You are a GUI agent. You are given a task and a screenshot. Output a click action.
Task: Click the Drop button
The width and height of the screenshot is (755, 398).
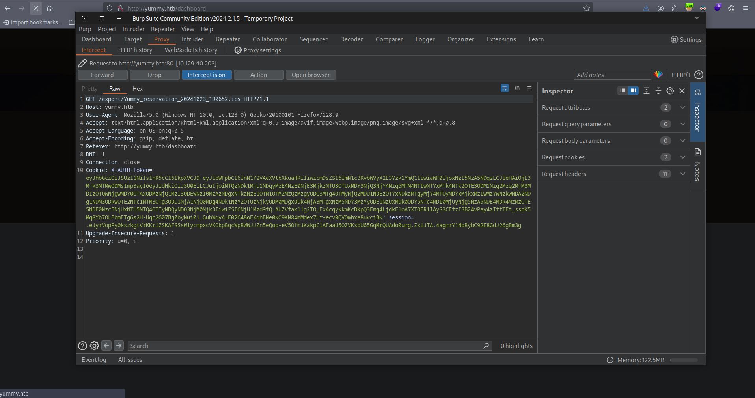point(155,75)
